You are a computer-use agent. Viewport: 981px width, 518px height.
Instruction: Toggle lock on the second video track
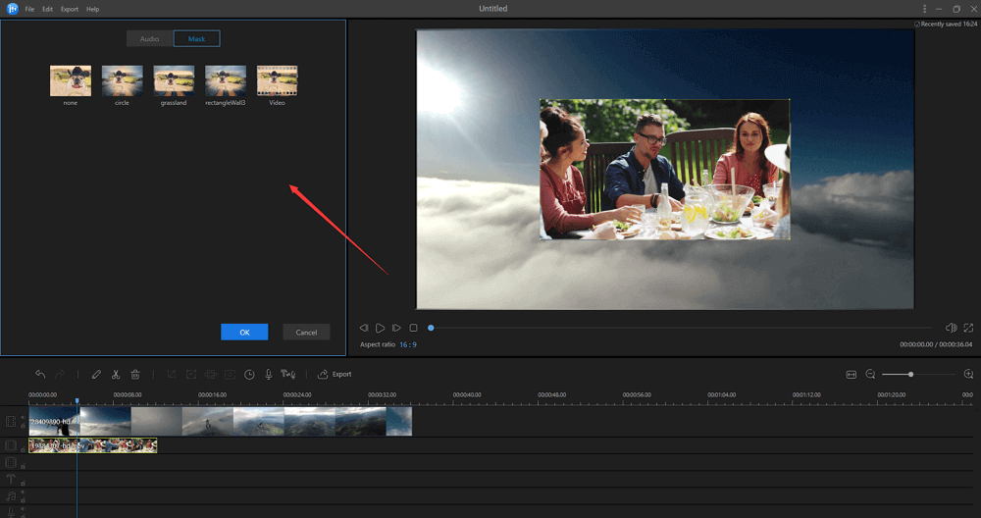point(24,449)
